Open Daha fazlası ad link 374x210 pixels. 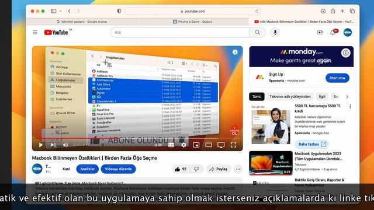(312, 144)
